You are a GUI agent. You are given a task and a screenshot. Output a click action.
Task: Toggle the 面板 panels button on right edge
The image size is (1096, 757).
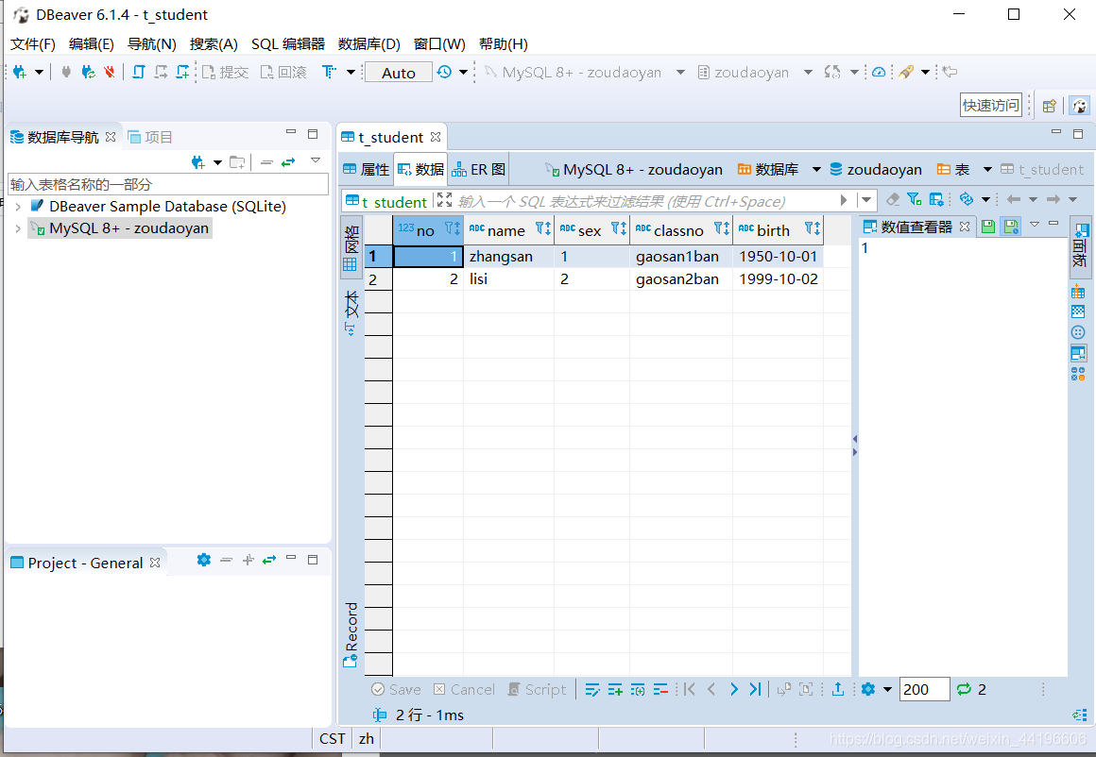tap(1079, 245)
